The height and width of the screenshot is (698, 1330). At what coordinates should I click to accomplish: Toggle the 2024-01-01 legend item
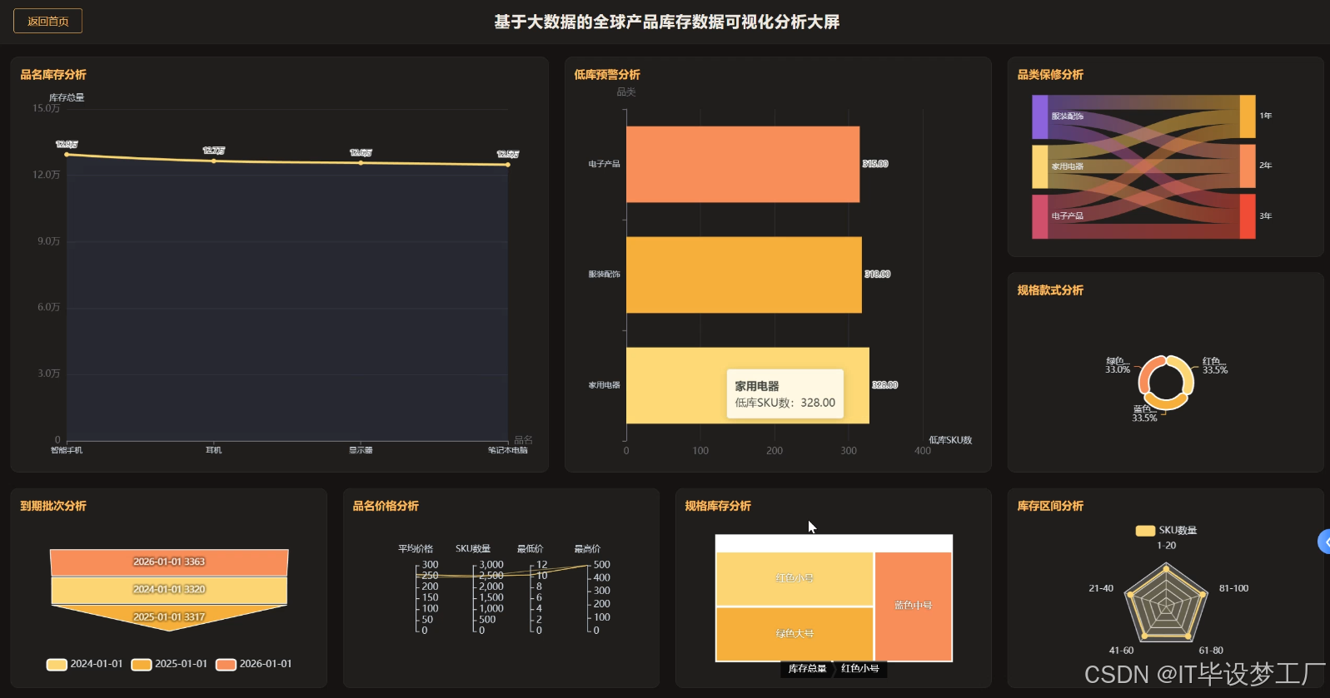84,664
